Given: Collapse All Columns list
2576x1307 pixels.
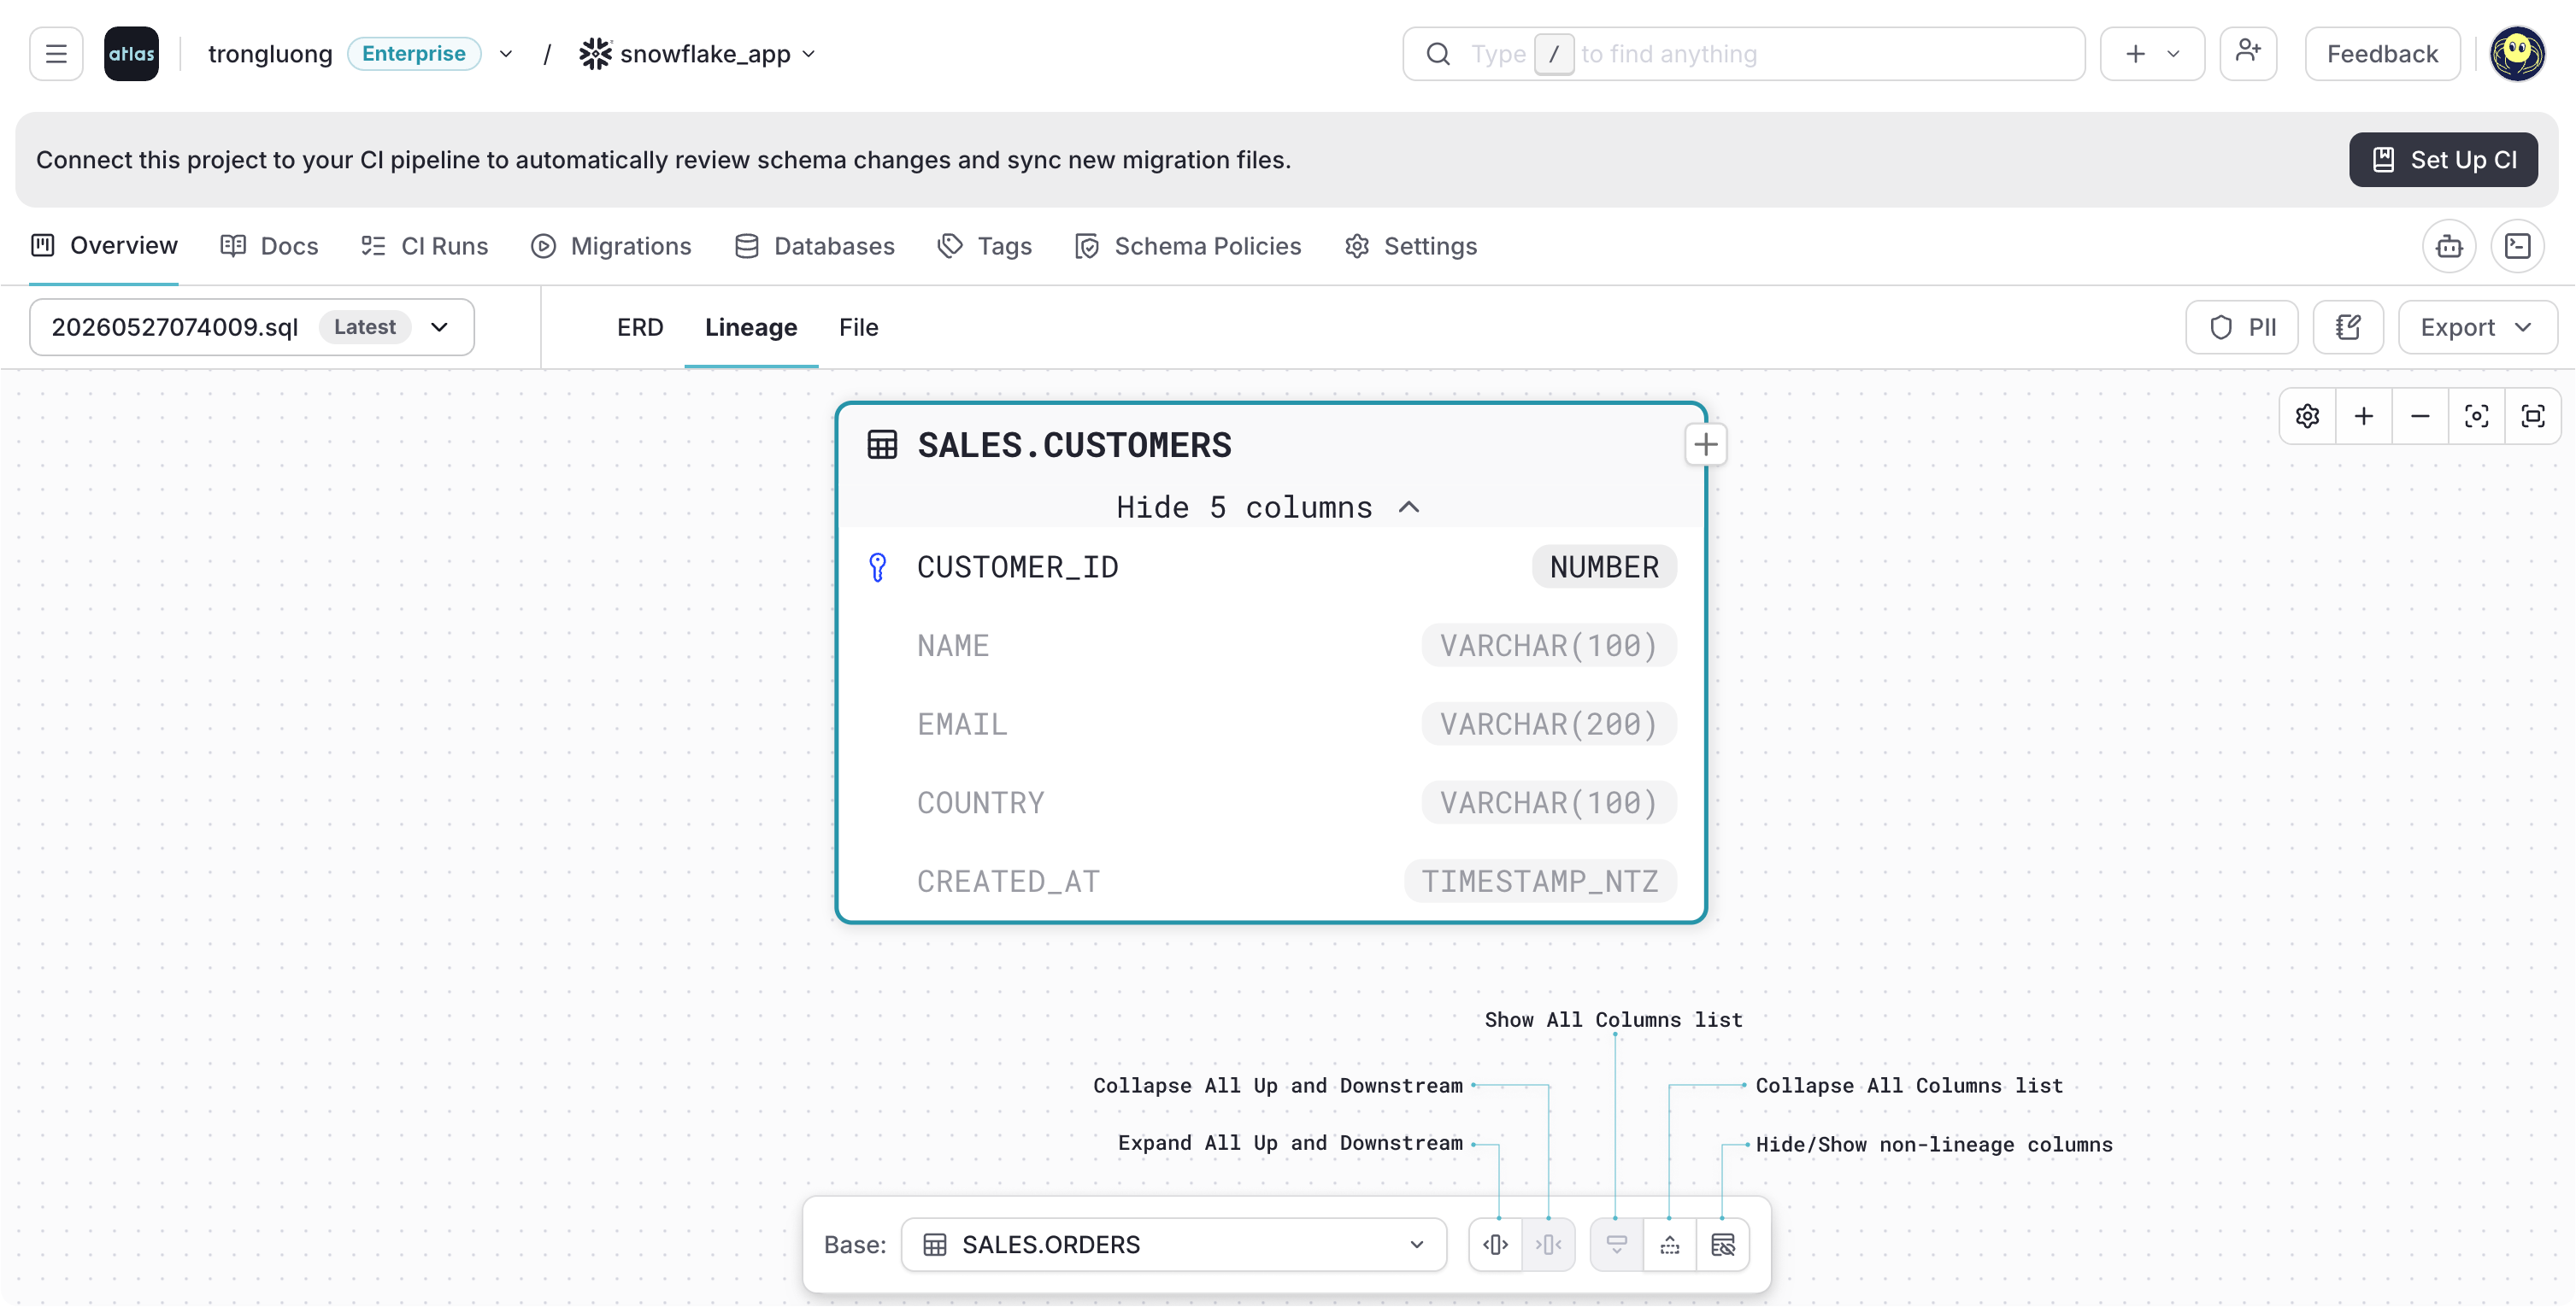Looking at the screenshot, I should coord(1669,1244).
